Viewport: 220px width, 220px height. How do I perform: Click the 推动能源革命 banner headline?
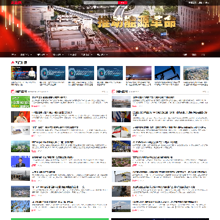coord(136,21)
